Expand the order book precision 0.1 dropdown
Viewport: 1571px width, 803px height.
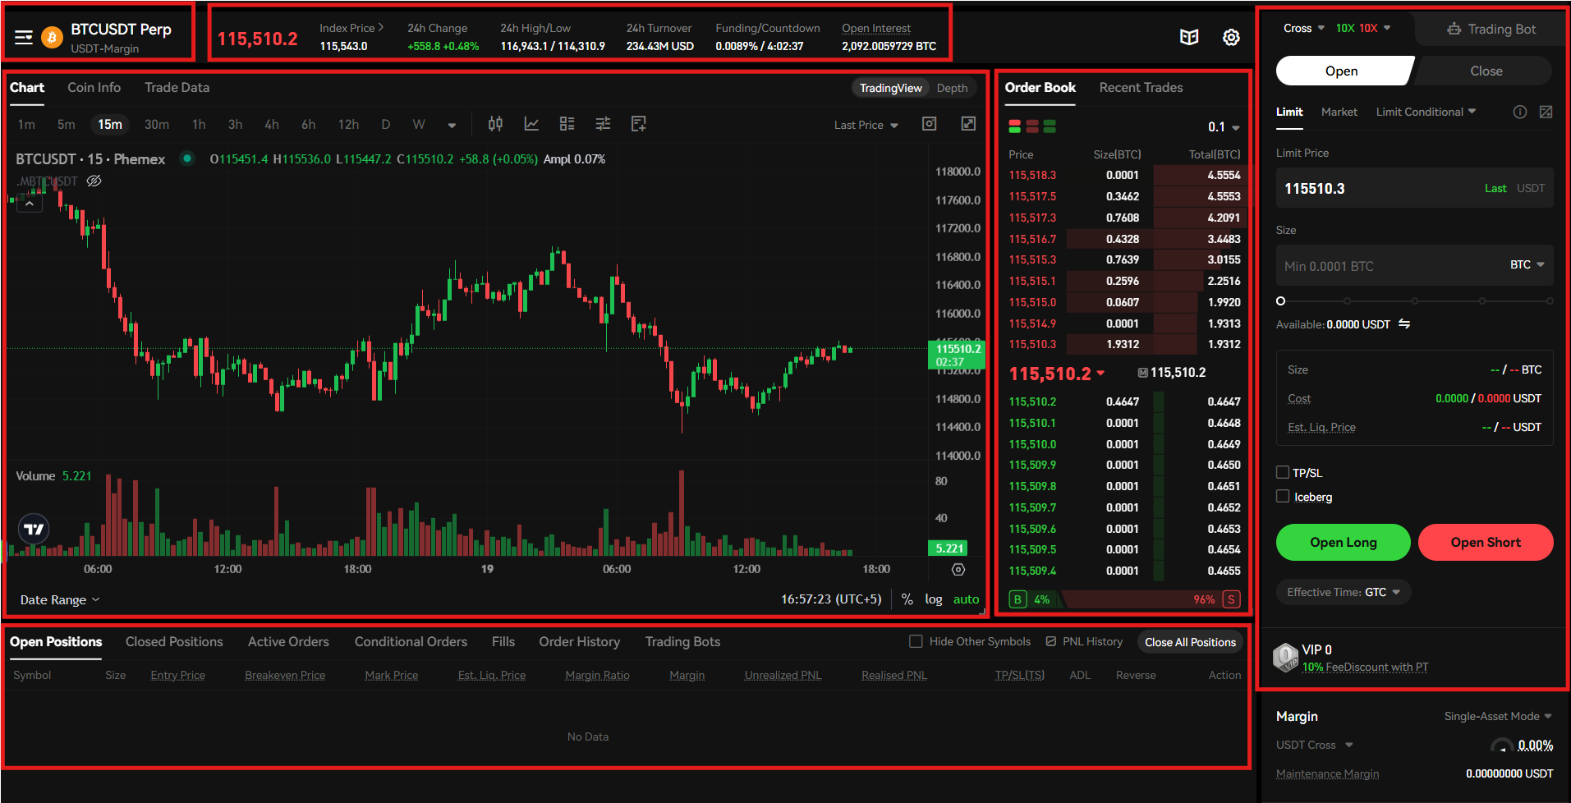coord(1223,127)
